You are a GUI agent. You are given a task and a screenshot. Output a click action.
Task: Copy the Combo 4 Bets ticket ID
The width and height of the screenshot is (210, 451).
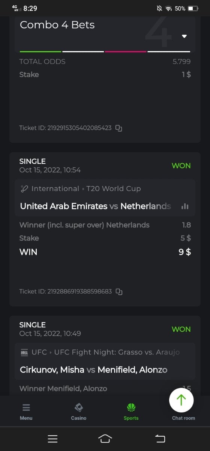point(119,128)
